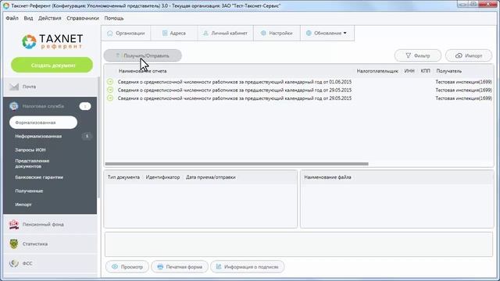Click the cloud icon on the Импорт button
The width and height of the screenshot is (500, 281).
(x=459, y=55)
